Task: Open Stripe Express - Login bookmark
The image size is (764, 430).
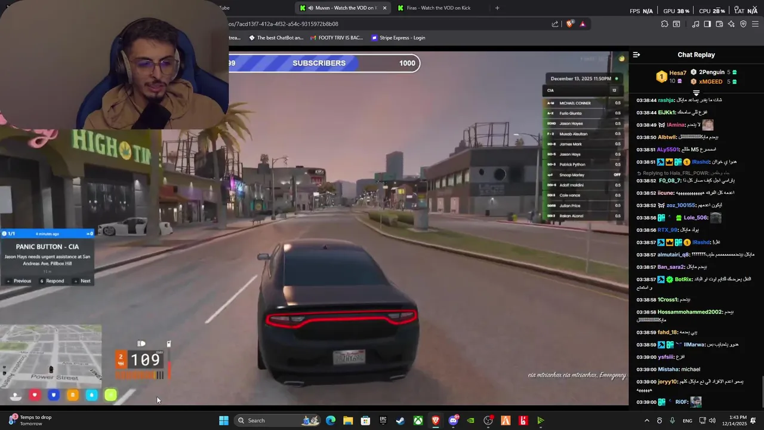Action: (x=398, y=38)
